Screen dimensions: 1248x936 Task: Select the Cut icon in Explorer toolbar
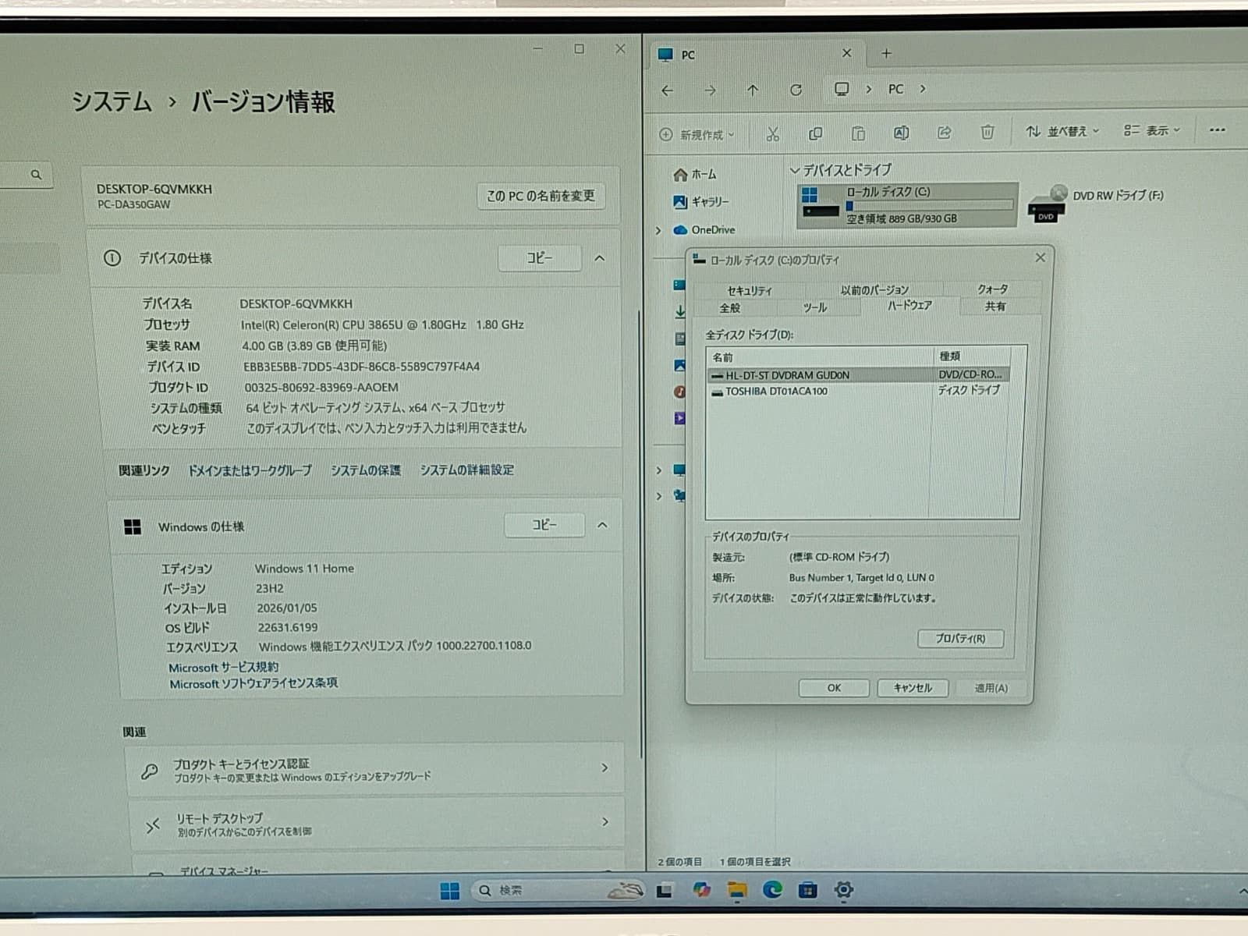pyautogui.click(x=772, y=133)
